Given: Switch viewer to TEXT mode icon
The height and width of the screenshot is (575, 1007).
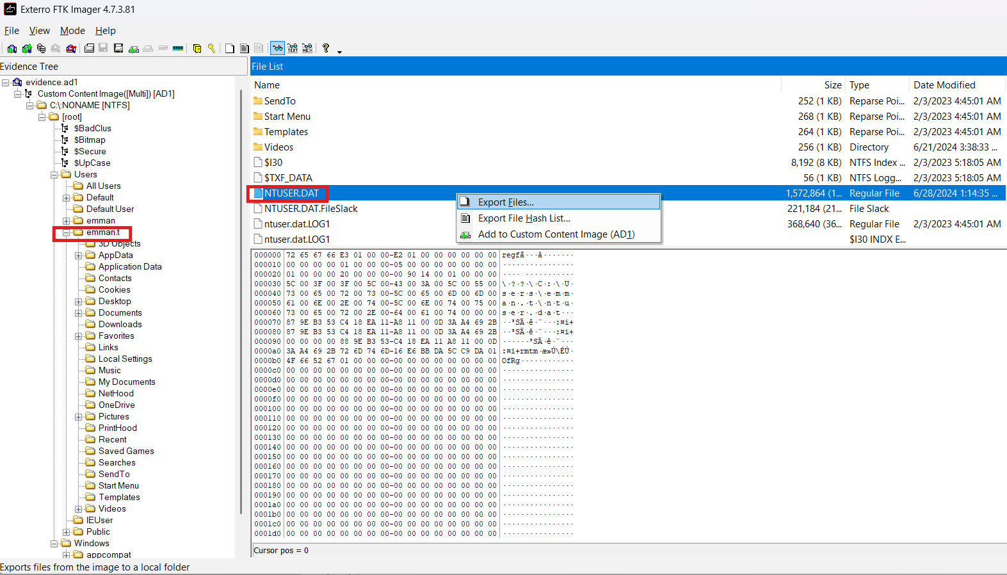Looking at the screenshot, I should coord(293,48).
